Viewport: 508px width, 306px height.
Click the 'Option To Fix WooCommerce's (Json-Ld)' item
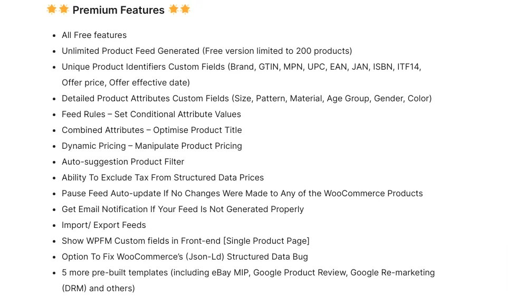point(185,257)
